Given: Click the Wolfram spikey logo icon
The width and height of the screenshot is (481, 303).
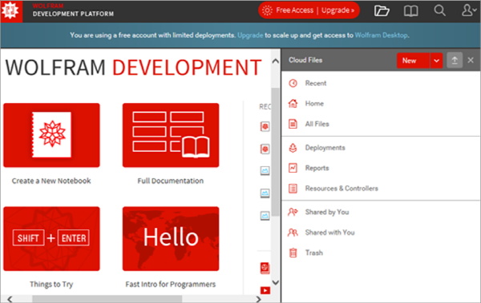Looking at the screenshot, I should pyautogui.click(x=11, y=11).
